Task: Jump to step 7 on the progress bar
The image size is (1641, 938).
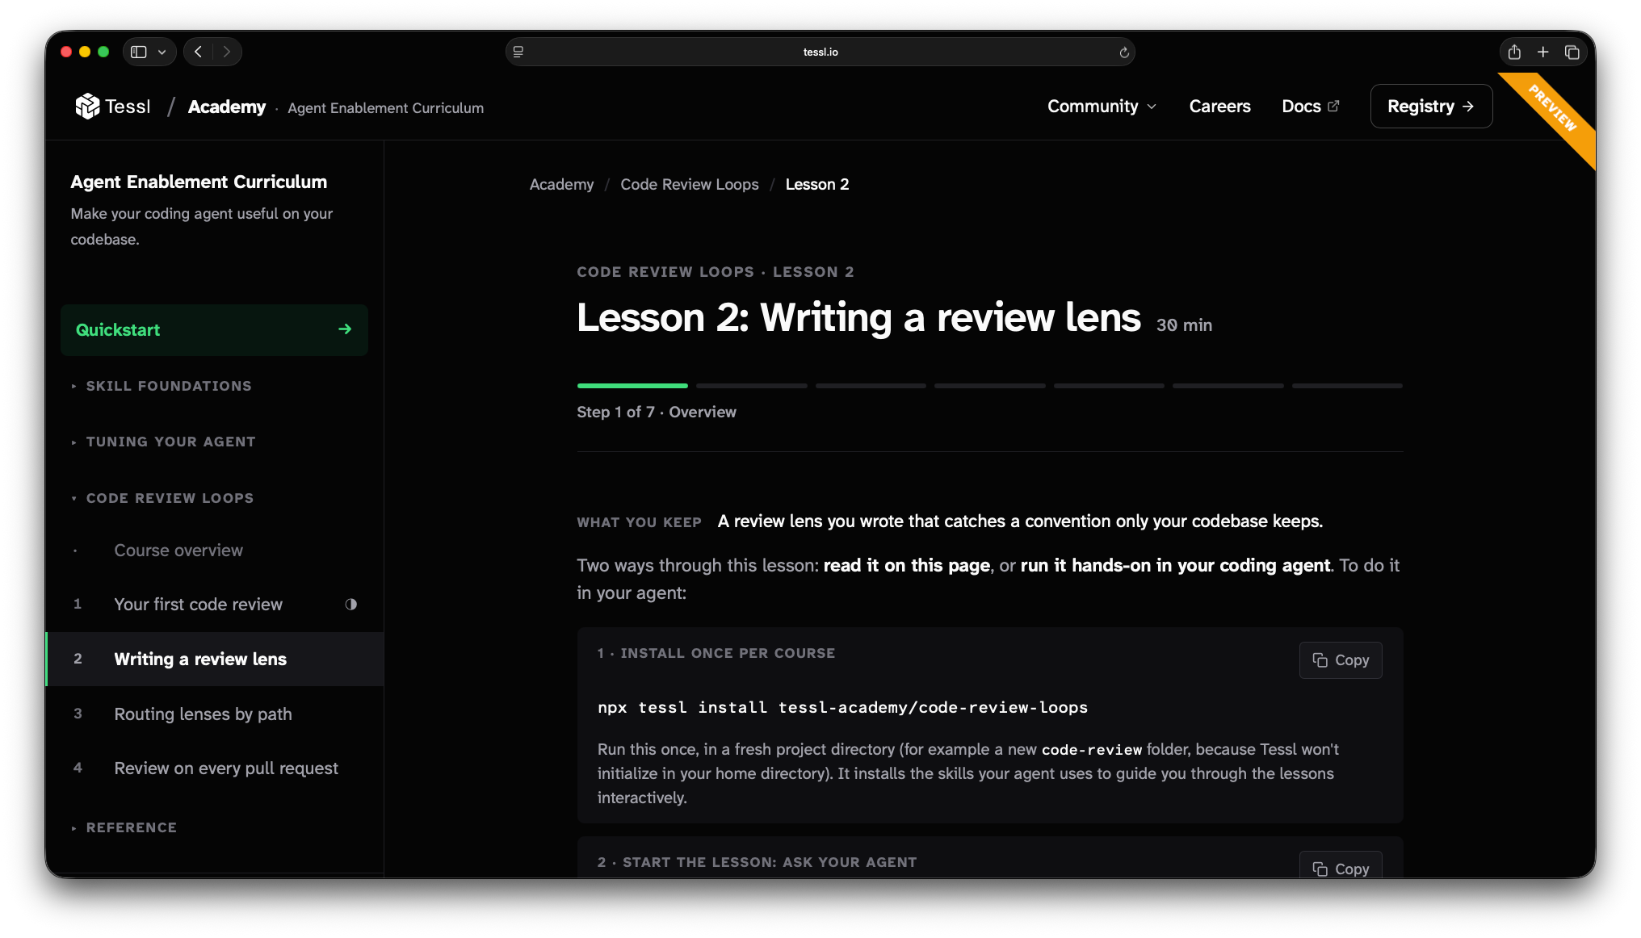Action: pos(1347,386)
